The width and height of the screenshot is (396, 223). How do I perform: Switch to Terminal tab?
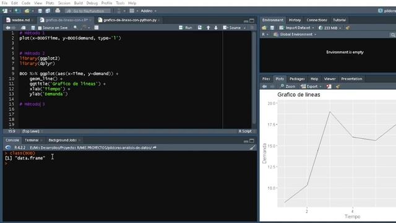click(x=32, y=140)
